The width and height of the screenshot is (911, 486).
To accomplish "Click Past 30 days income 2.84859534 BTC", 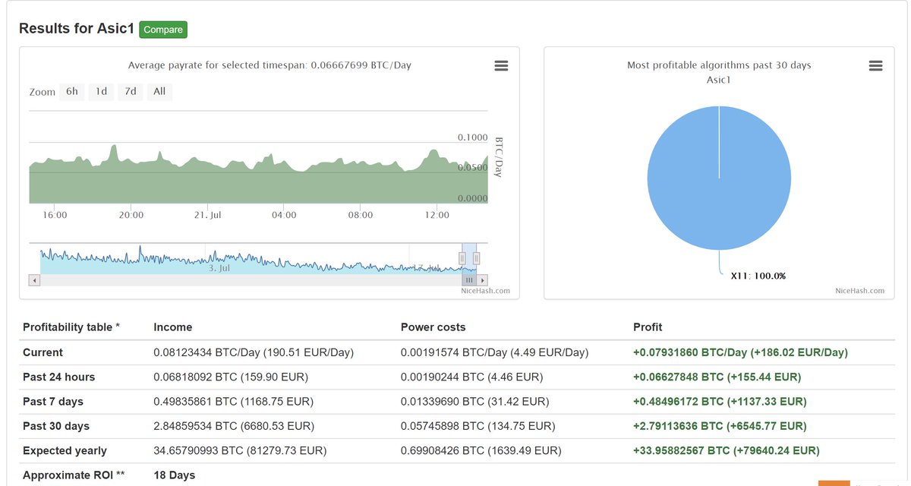I will (234, 426).
